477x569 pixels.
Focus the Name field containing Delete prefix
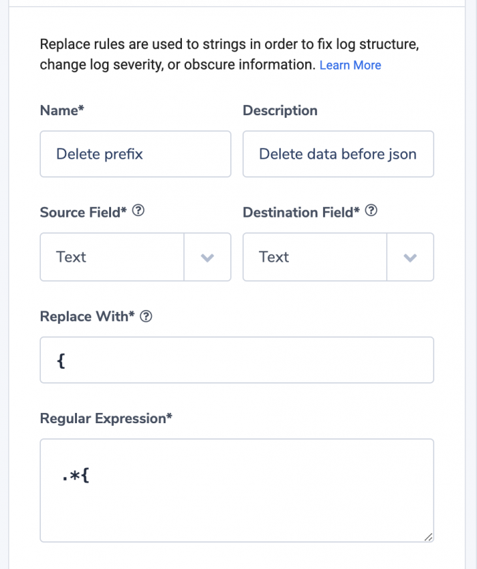click(136, 154)
